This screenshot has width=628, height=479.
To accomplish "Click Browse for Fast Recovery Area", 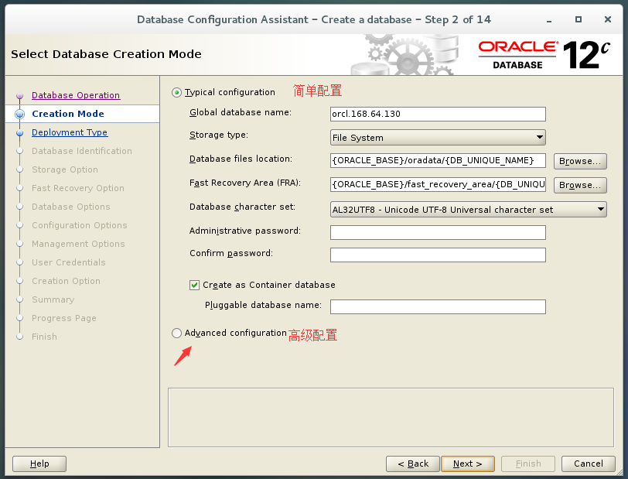I will click(579, 185).
